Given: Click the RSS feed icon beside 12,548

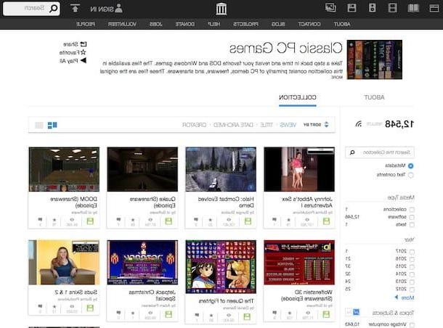Looking at the screenshot, I should pyautogui.click(x=359, y=123).
